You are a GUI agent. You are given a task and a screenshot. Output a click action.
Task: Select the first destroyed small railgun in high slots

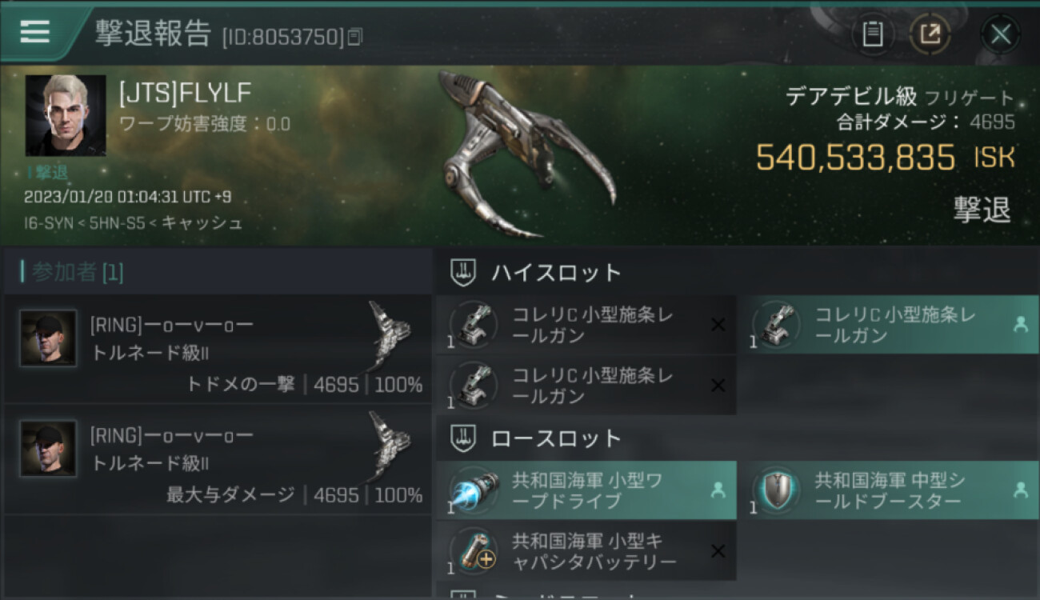(x=586, y=325)
